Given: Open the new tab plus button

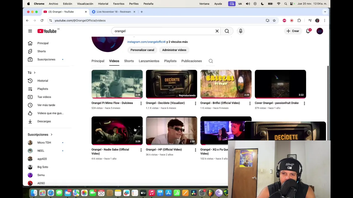Looking at the screenshot, I should click(x=141, y=12).
